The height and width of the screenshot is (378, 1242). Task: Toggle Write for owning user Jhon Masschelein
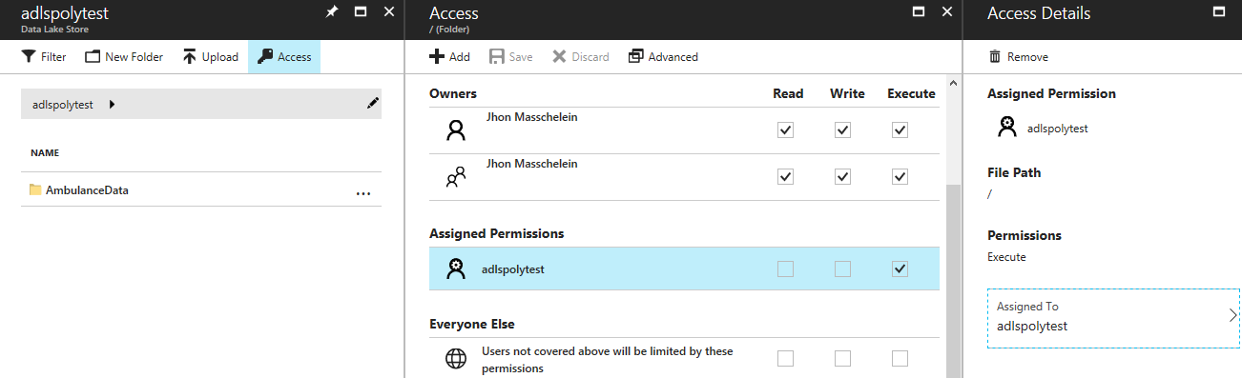(x=842, y=130)
